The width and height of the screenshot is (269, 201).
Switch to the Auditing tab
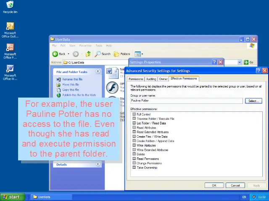pos(151,79)
